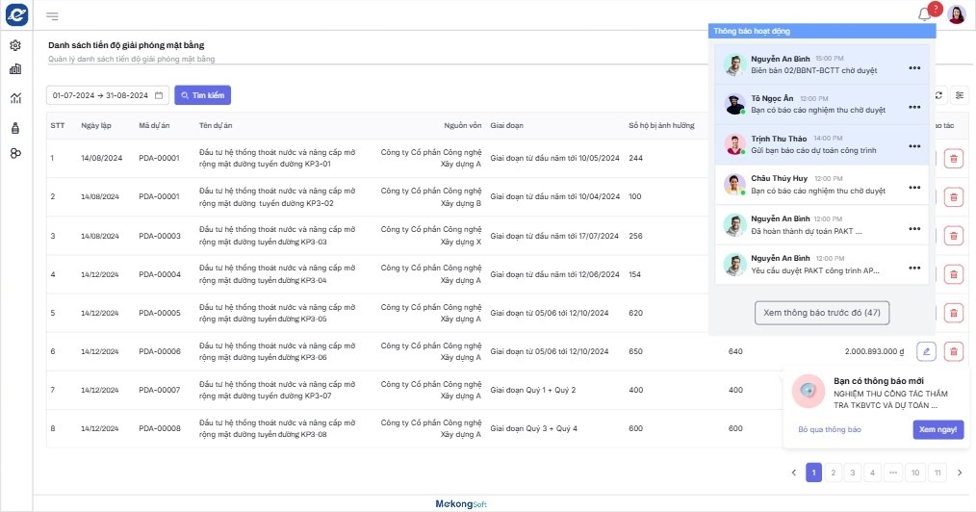Click Xem thông báo trước đó (47)
The width and height of the screenshot is (976, 512).
tap(822, 313)
